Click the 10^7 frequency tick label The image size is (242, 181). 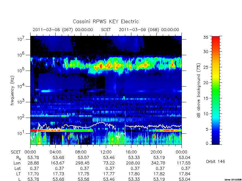(21, 39)
